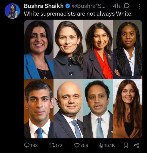Like the post with the heart icon
The image size is (147, 153).
[77, 145]
